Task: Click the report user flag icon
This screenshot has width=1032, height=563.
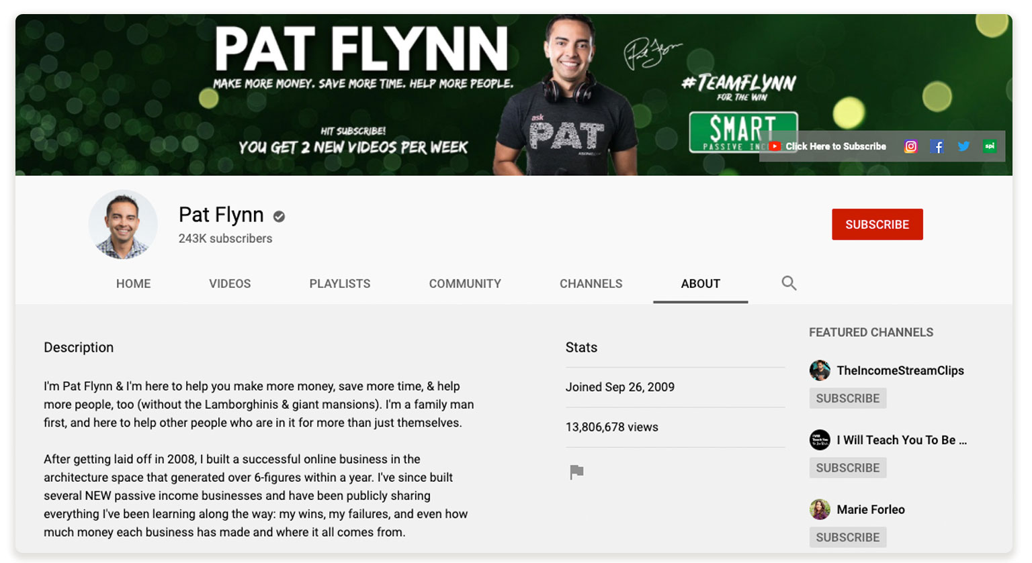Action: [x=576, y=472]
